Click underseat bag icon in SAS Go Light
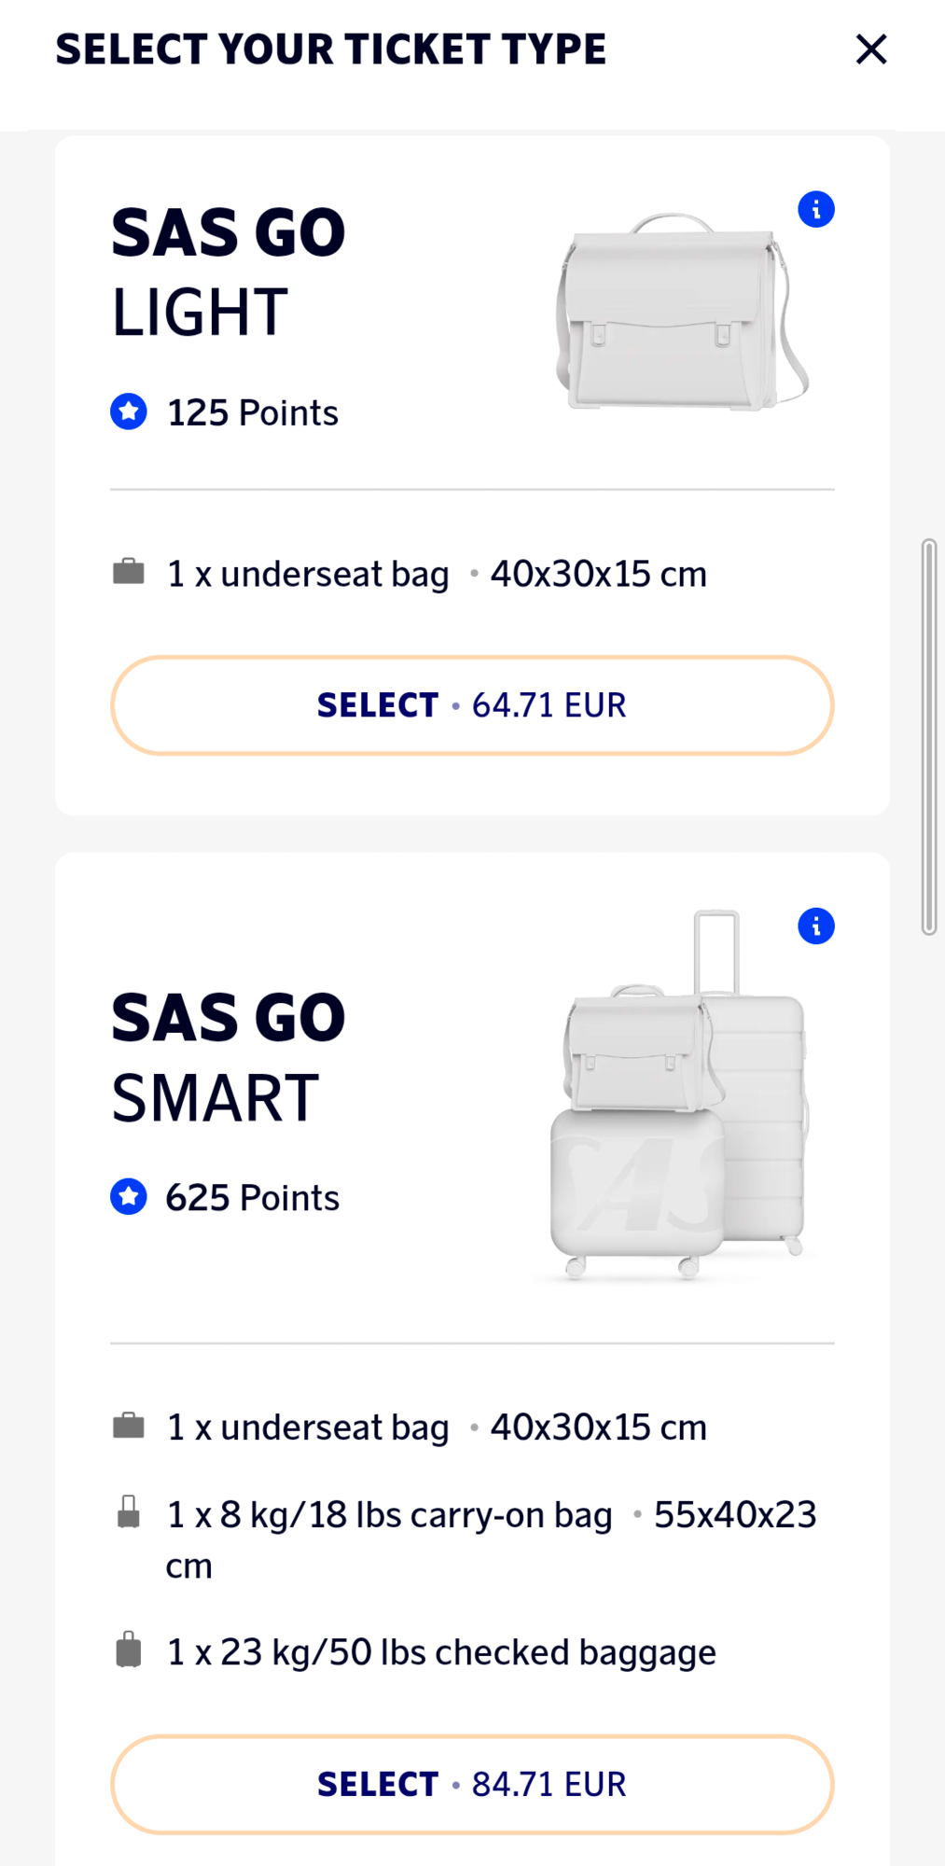 click(x=129, y=572)
